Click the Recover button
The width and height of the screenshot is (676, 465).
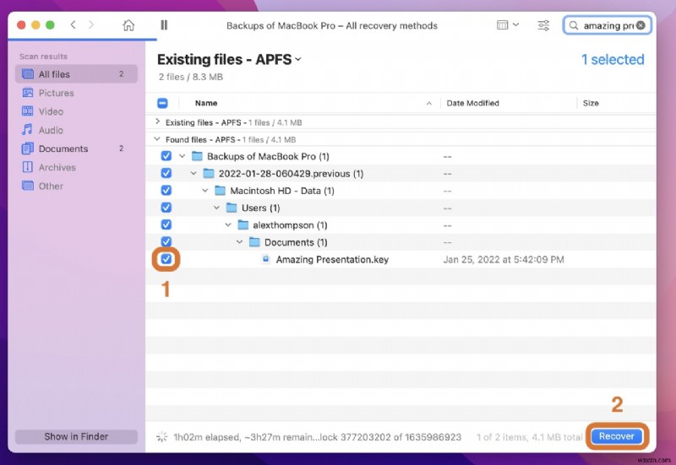[x=617, y=436]
